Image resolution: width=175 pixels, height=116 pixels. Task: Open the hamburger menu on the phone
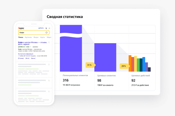click(49, 28)
